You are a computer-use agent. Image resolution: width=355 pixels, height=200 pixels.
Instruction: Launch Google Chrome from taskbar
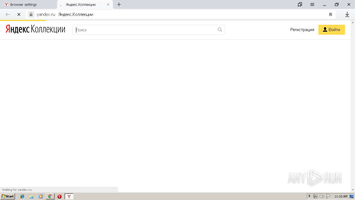coord(50,196)
